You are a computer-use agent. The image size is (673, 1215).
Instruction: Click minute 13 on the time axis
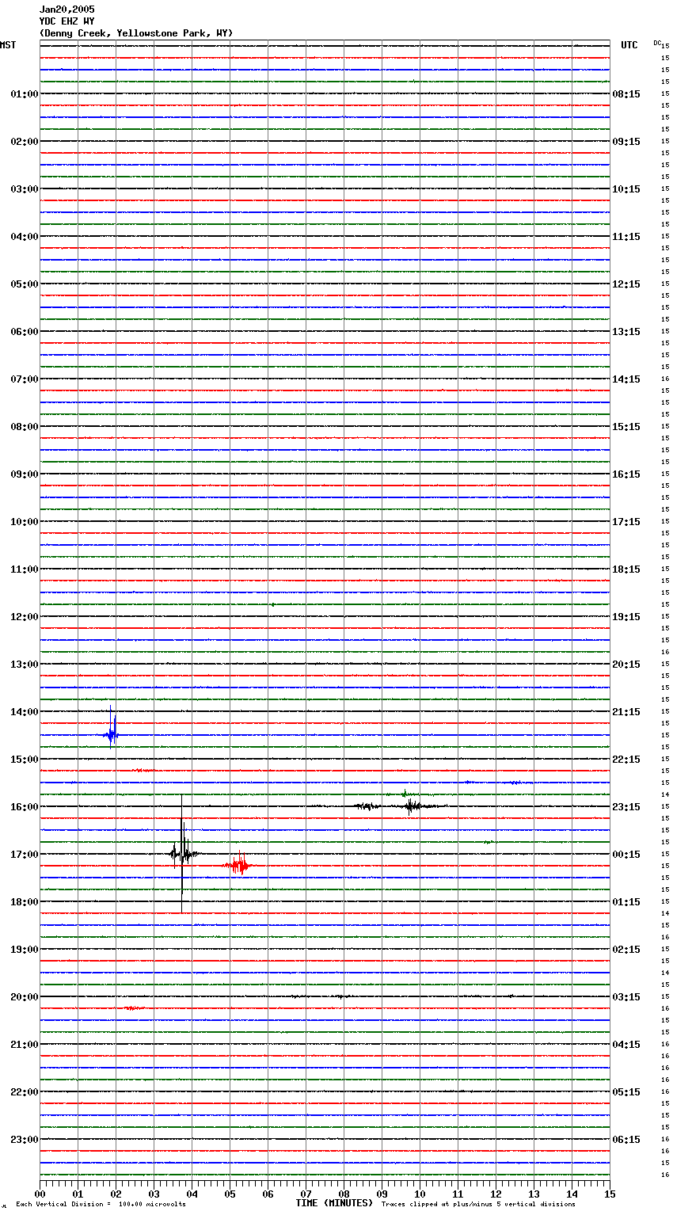coord(534,1194)
